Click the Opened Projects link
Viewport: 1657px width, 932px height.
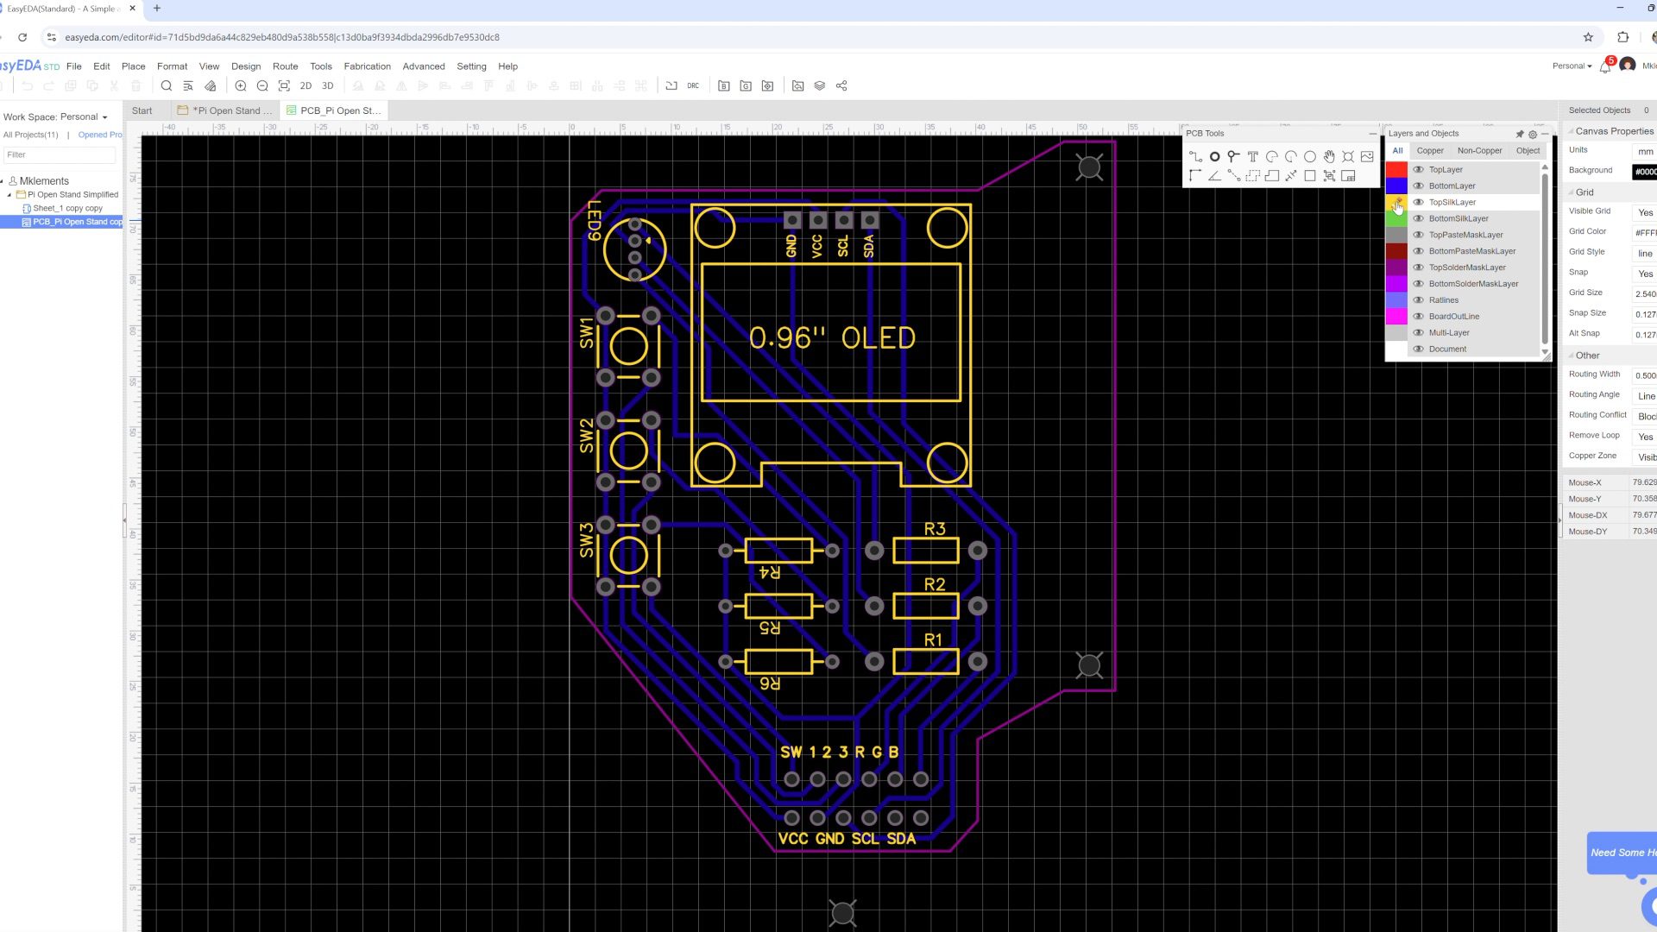(x=100, y=135)
